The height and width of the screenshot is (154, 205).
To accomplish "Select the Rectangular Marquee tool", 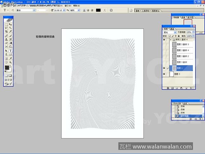I will [6, 24].
